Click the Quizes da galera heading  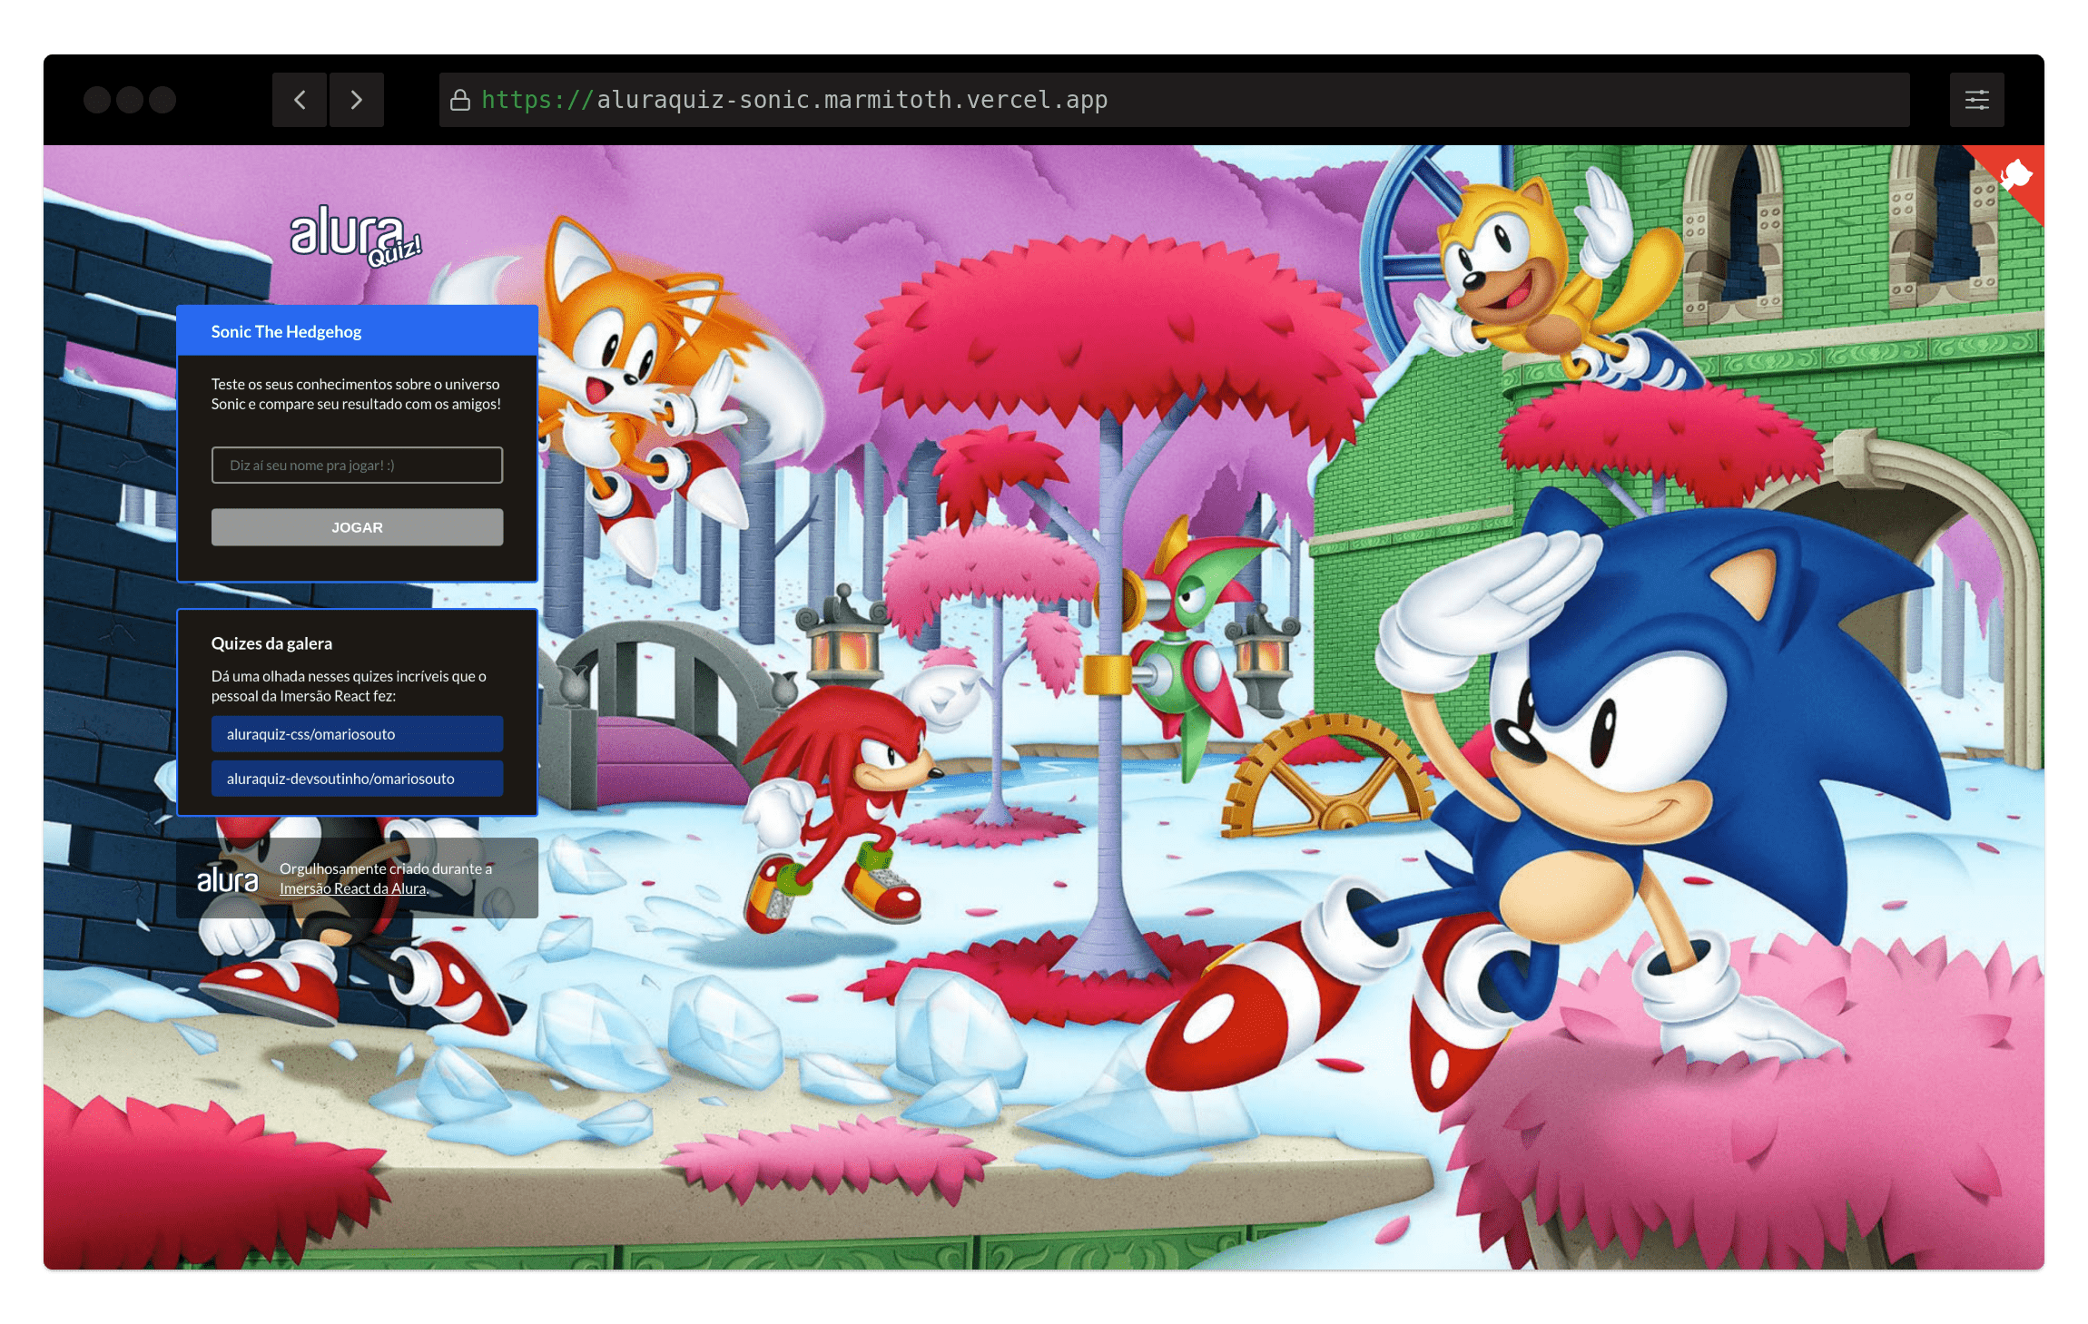[271, 642]
